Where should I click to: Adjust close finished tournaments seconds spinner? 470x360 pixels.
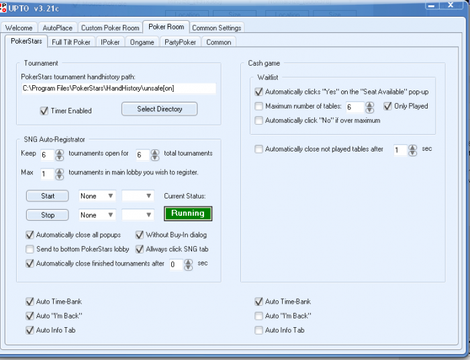coord(188,265)
